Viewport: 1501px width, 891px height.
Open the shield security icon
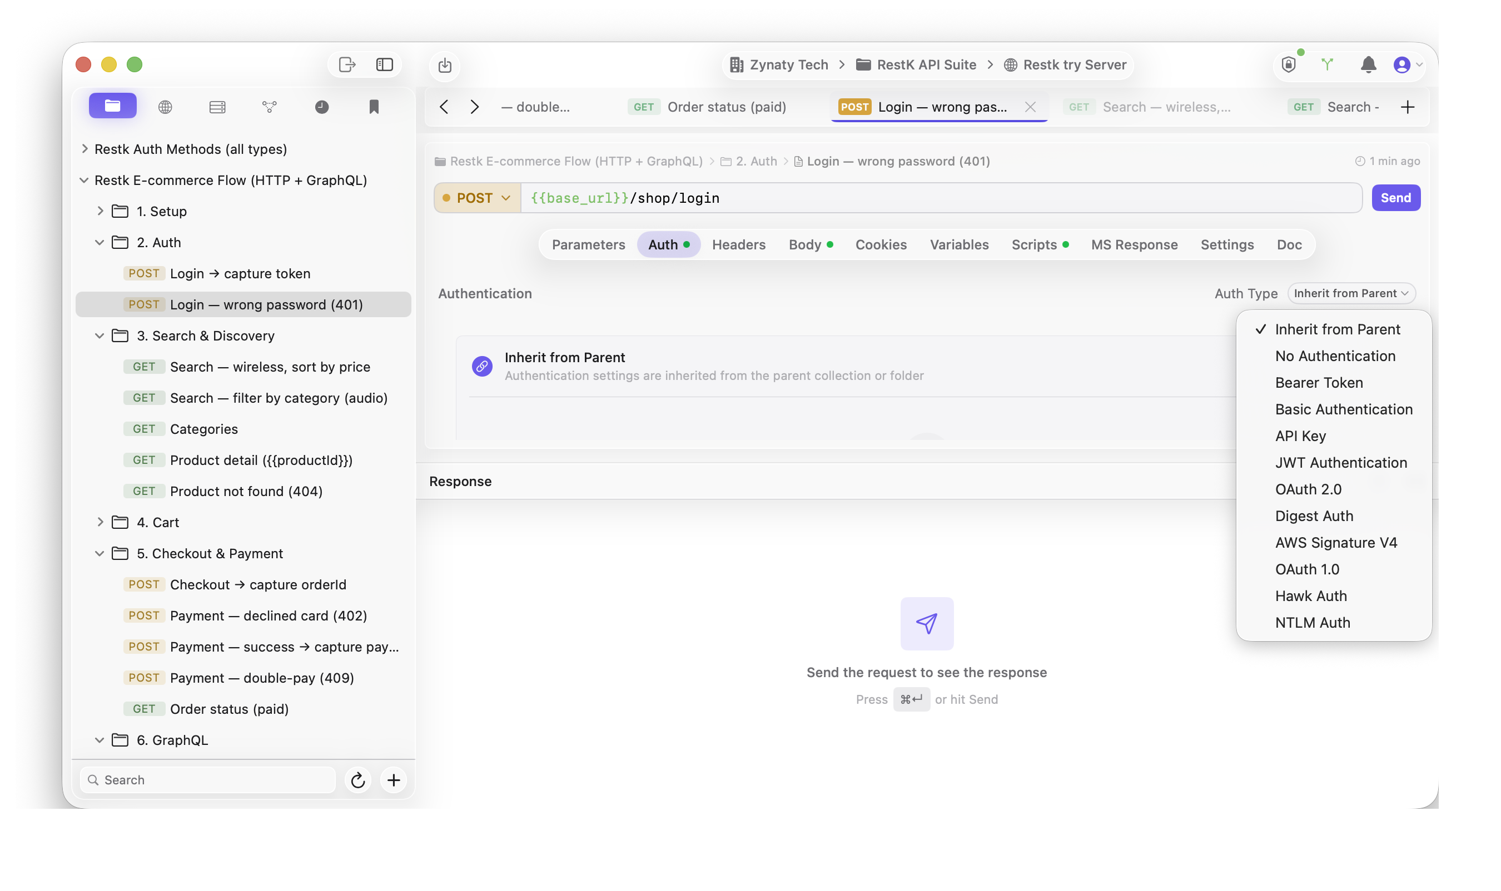click(x=1288, y=64)
